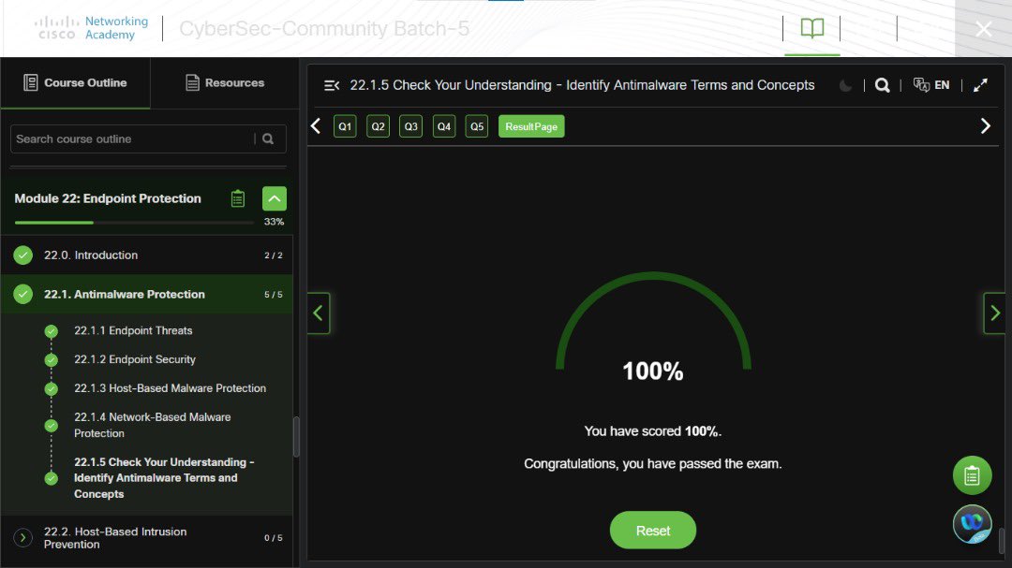Jump to question Q5

coord(477,126)
